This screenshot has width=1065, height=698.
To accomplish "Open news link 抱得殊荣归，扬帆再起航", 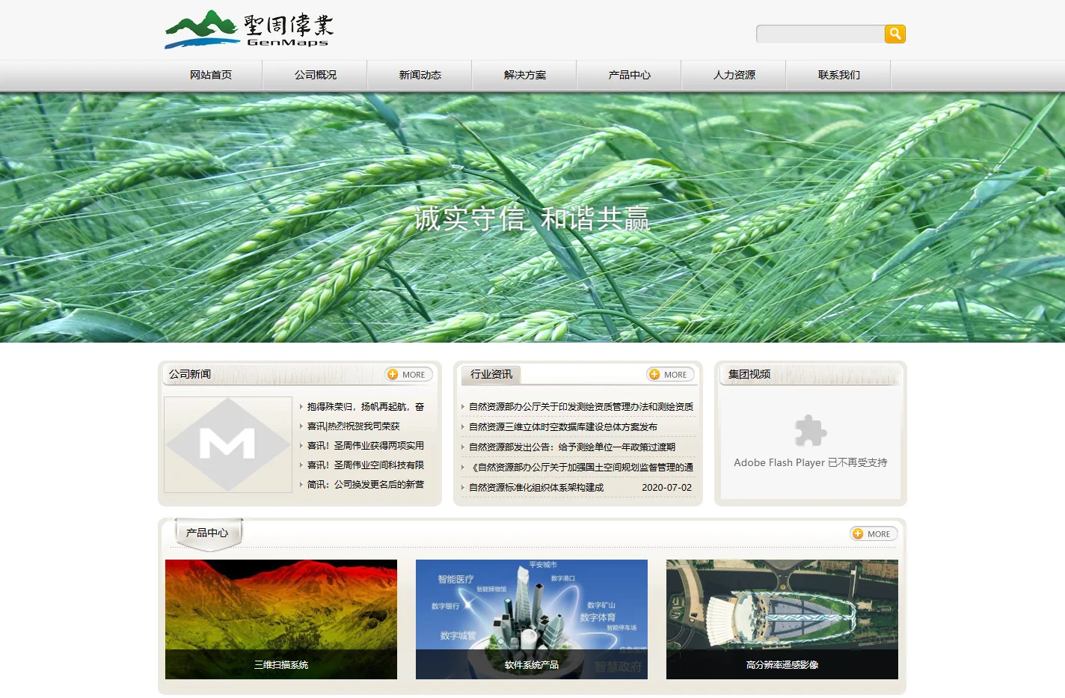I will (x=365, y=406).
